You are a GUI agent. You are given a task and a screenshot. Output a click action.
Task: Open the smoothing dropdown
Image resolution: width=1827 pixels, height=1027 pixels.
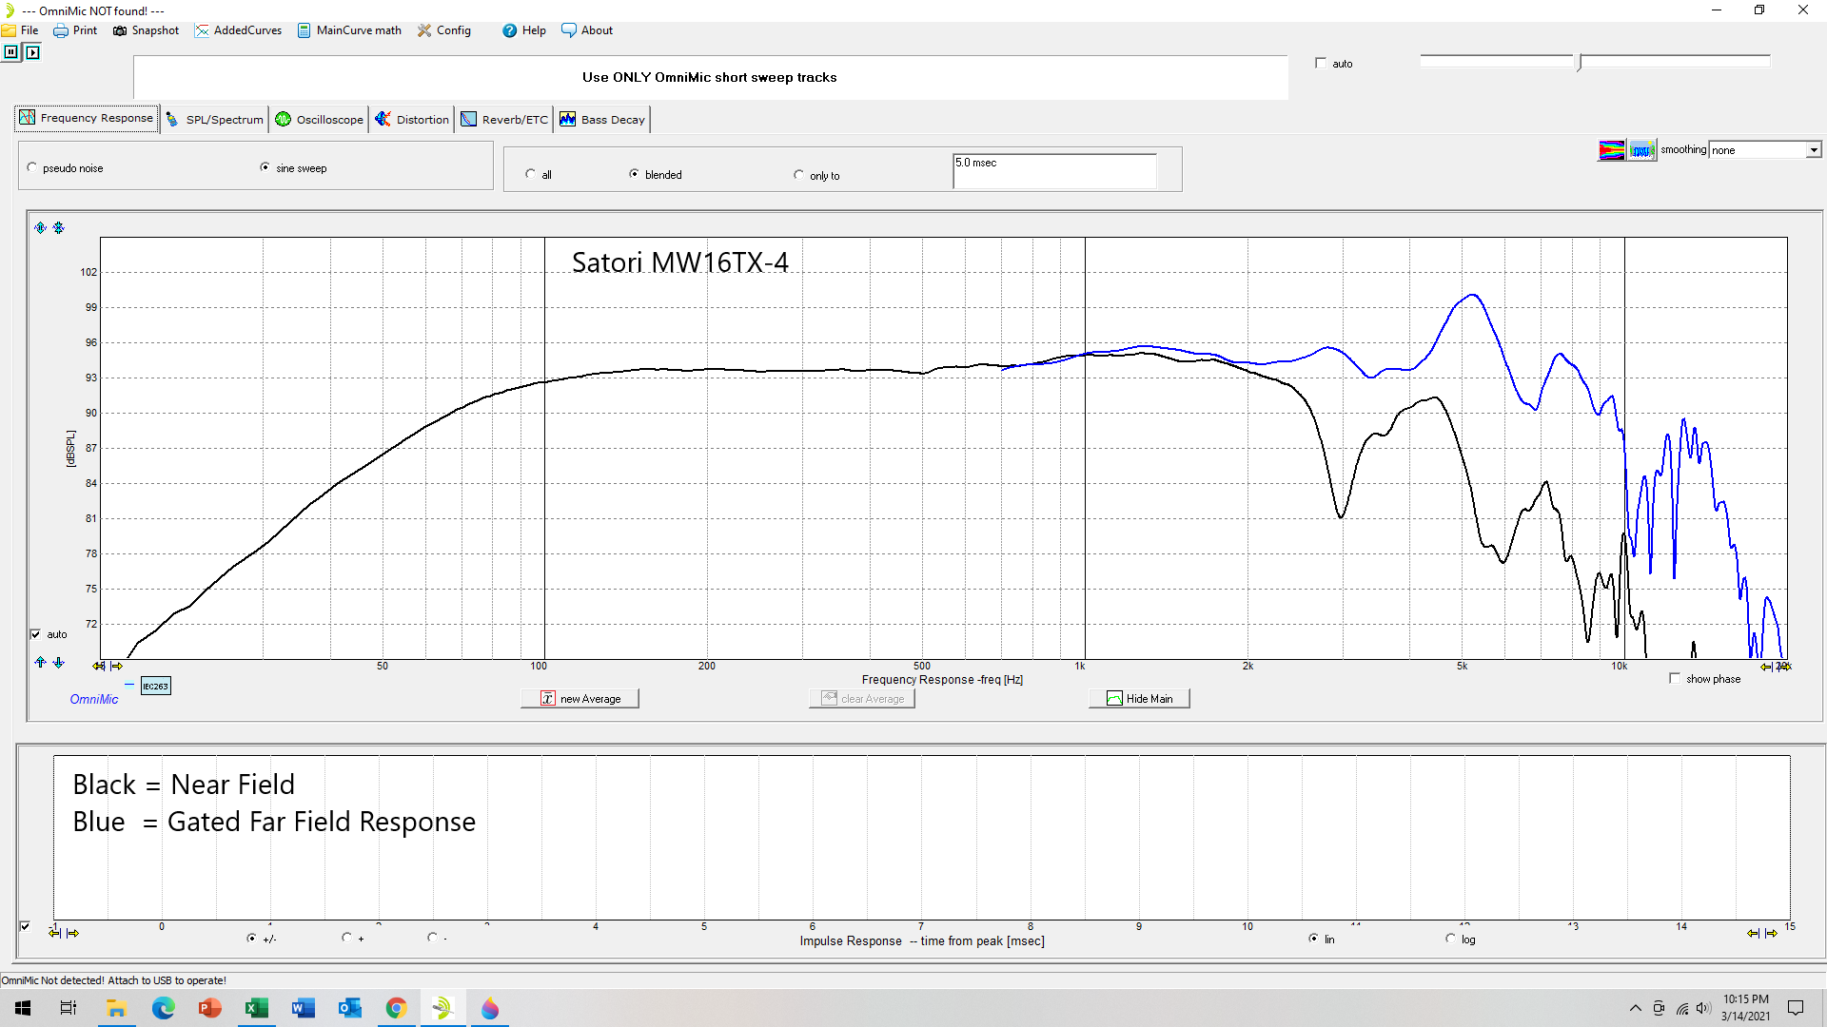(1765, 149)
